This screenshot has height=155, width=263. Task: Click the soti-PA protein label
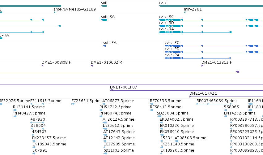click(x=110, y=43)
